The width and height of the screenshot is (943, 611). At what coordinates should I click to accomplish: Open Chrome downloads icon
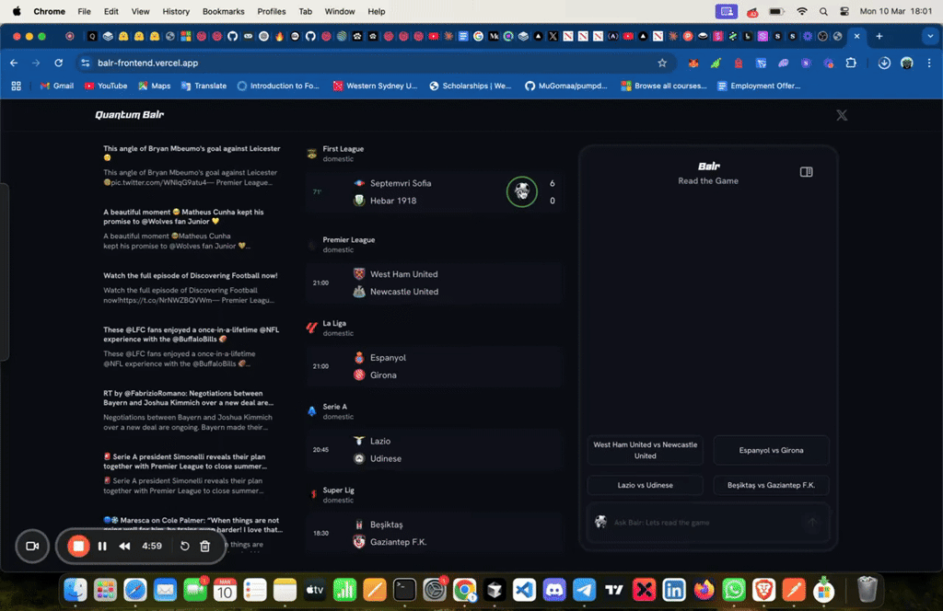884,63
